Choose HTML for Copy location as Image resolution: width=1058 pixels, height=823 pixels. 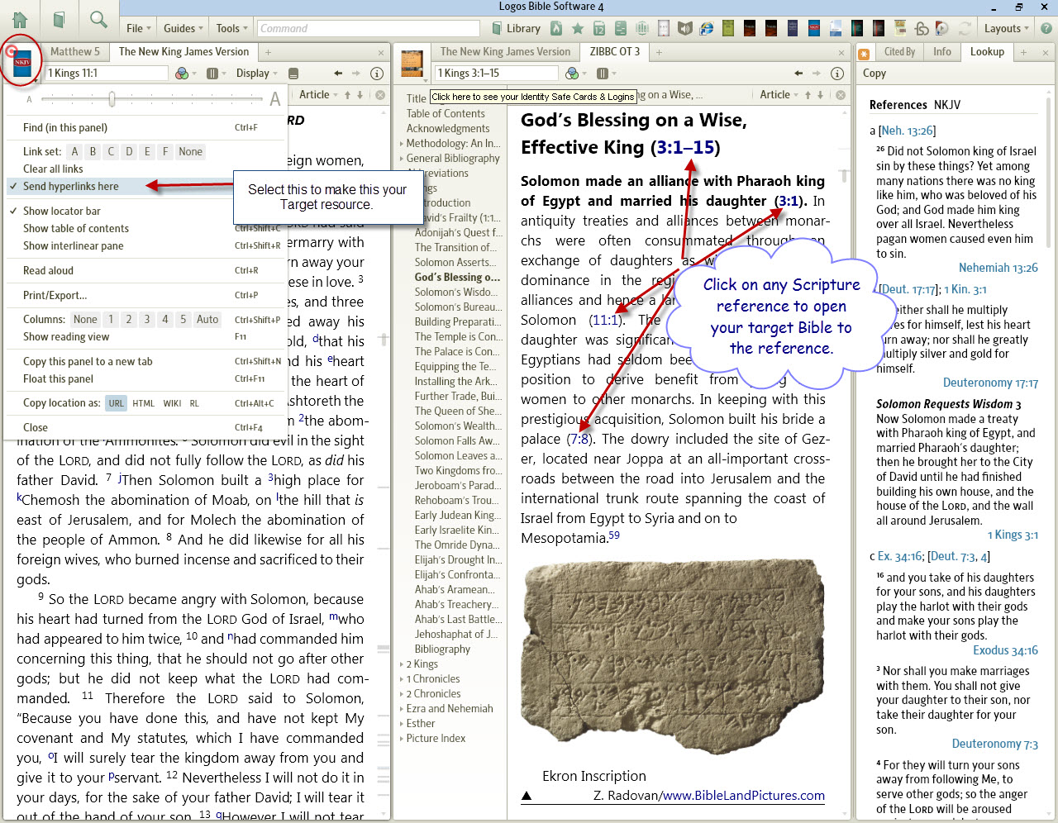pos(143,403)
